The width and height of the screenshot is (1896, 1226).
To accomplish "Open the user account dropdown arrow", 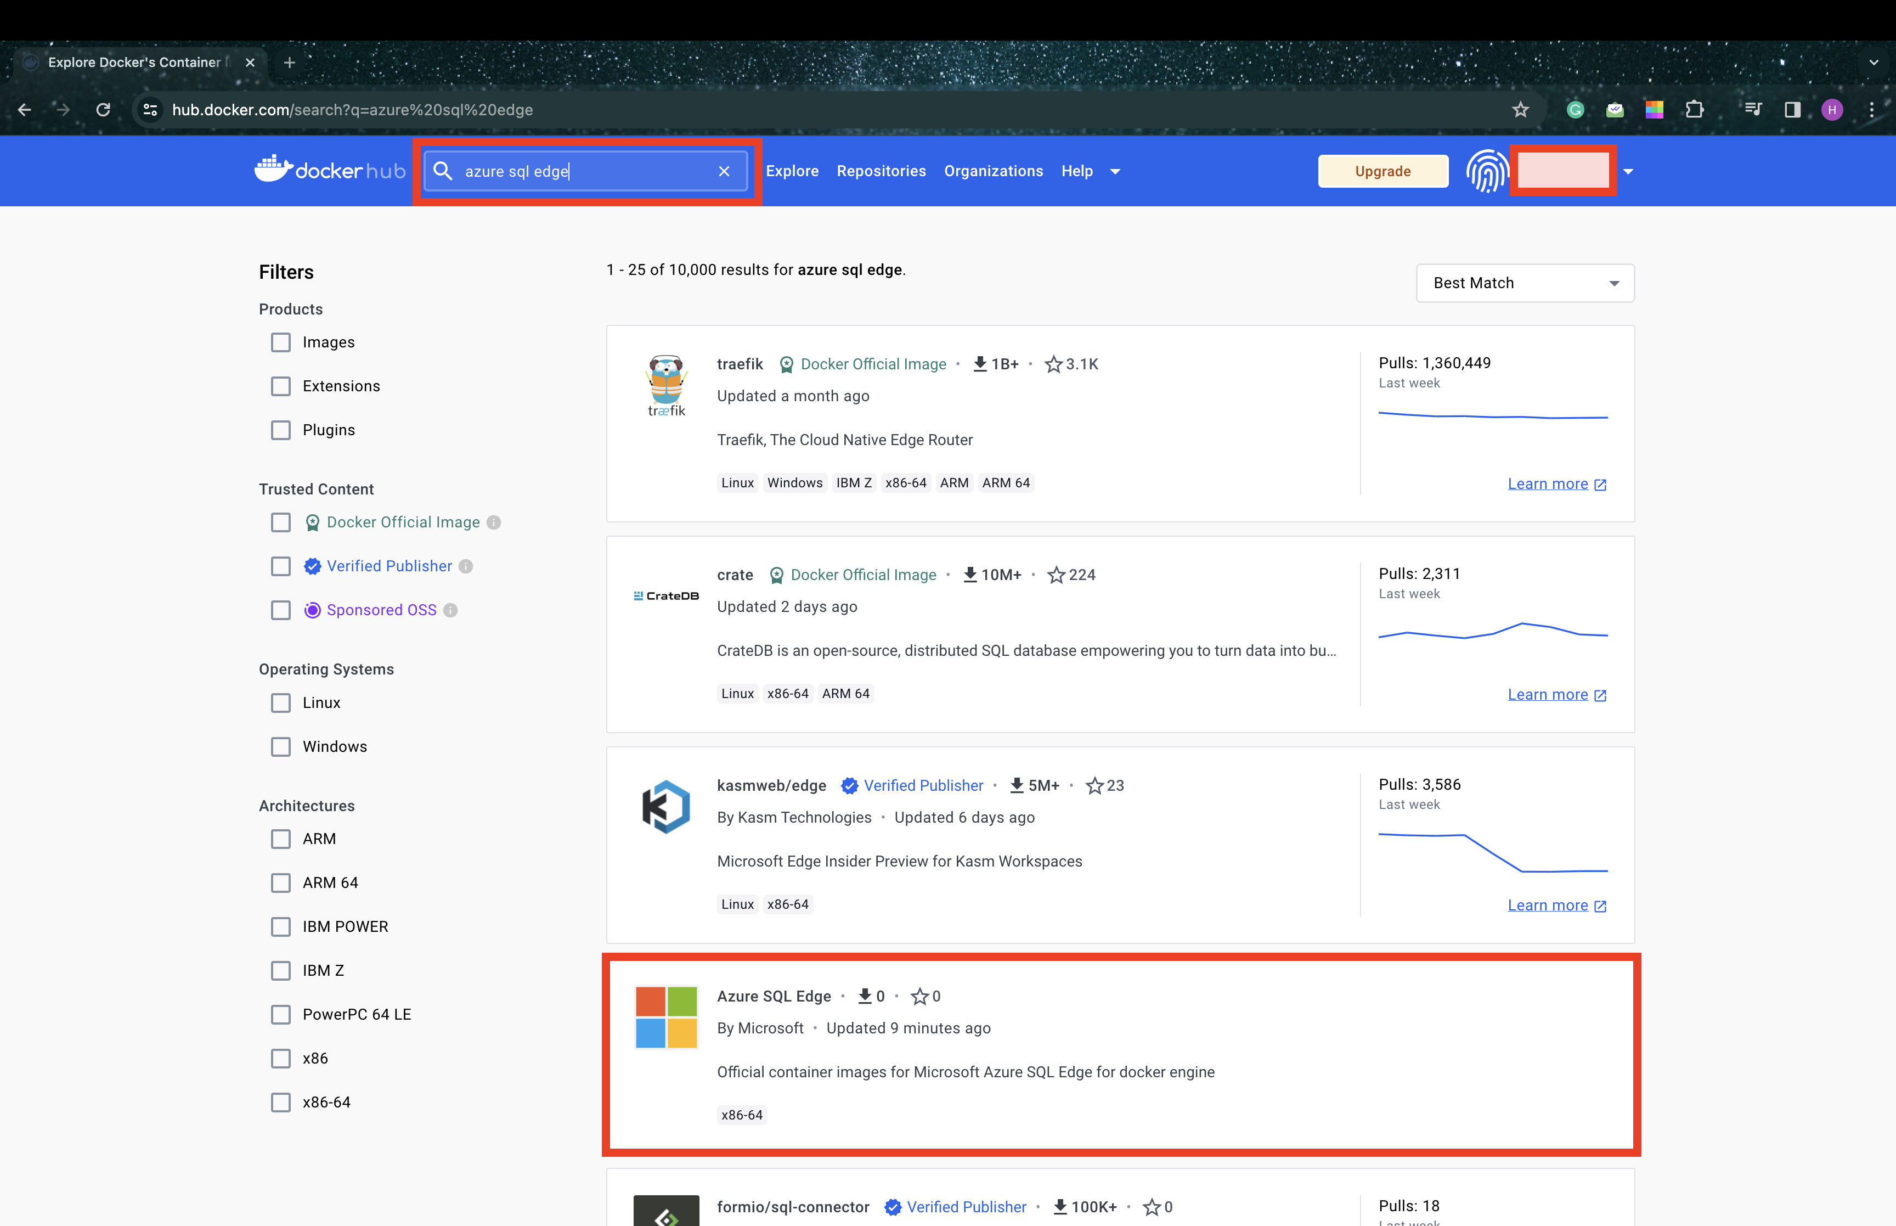I will pyautogui.click(x=1628, y=171).
